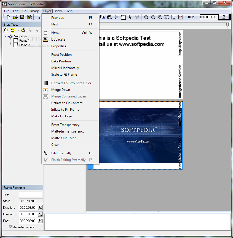This screenshot has width=233, height=238.
Task: Choose Matte-In Transparency
Action: [x=70, y=131]
